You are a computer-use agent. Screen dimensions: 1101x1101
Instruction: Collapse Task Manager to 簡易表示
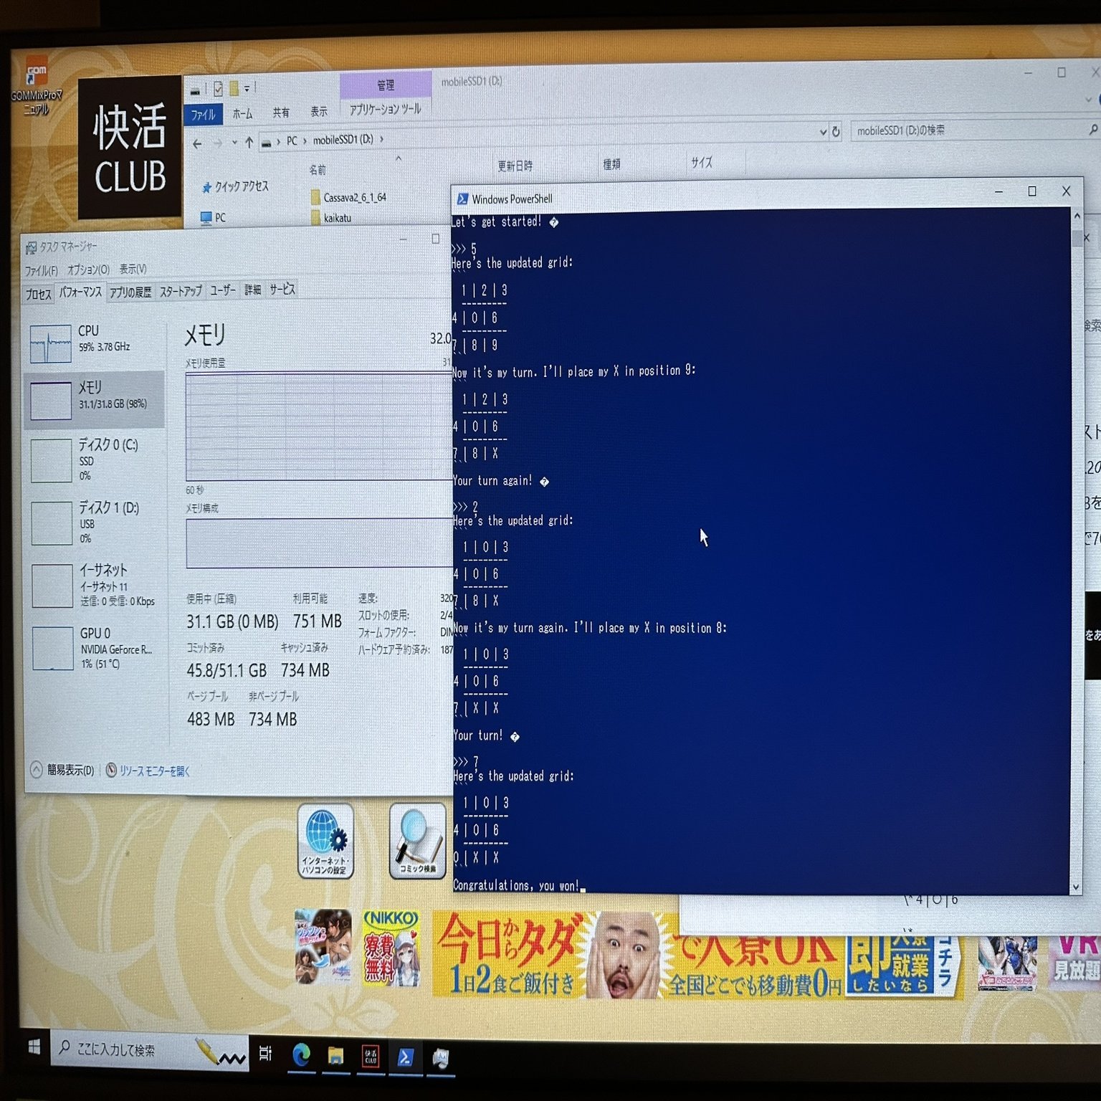pos(62,770)
